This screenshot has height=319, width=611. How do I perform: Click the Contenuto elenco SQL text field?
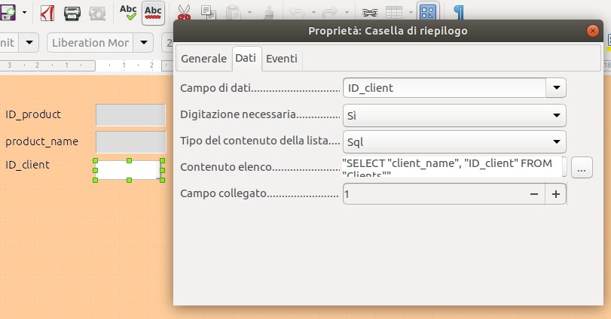click(452, 167)
